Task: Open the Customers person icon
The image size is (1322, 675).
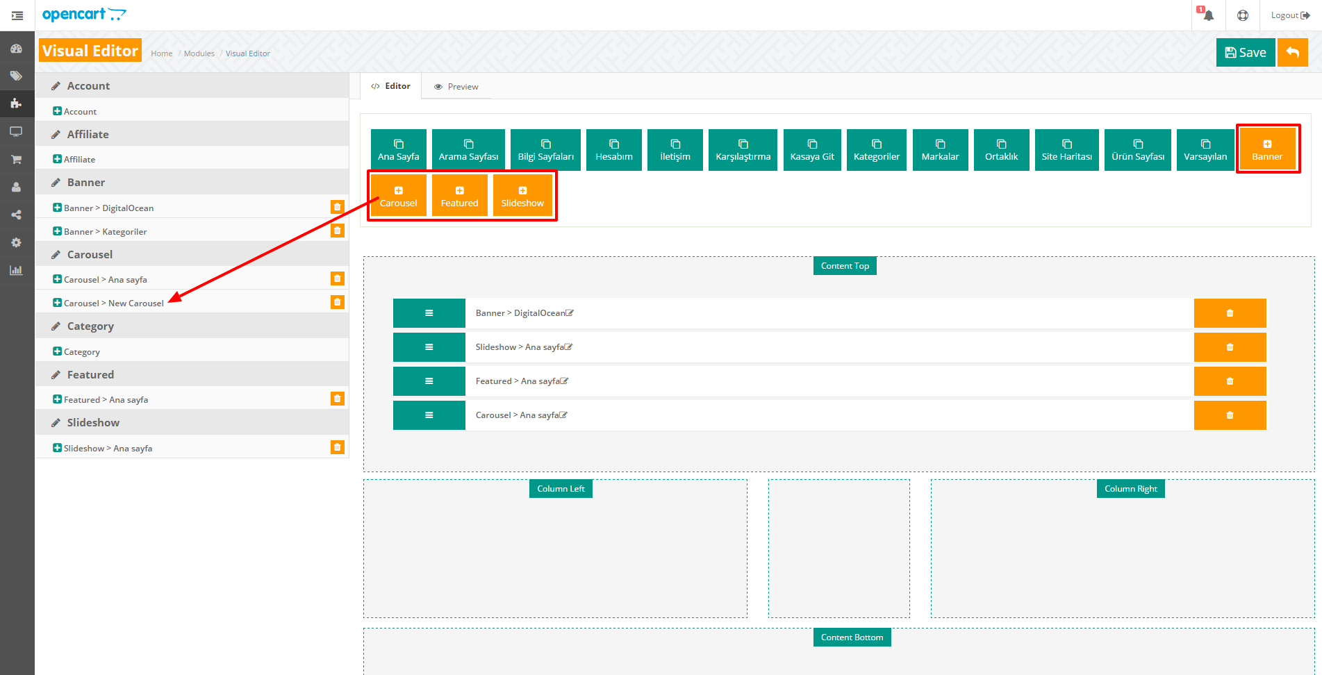Action: 16,187
